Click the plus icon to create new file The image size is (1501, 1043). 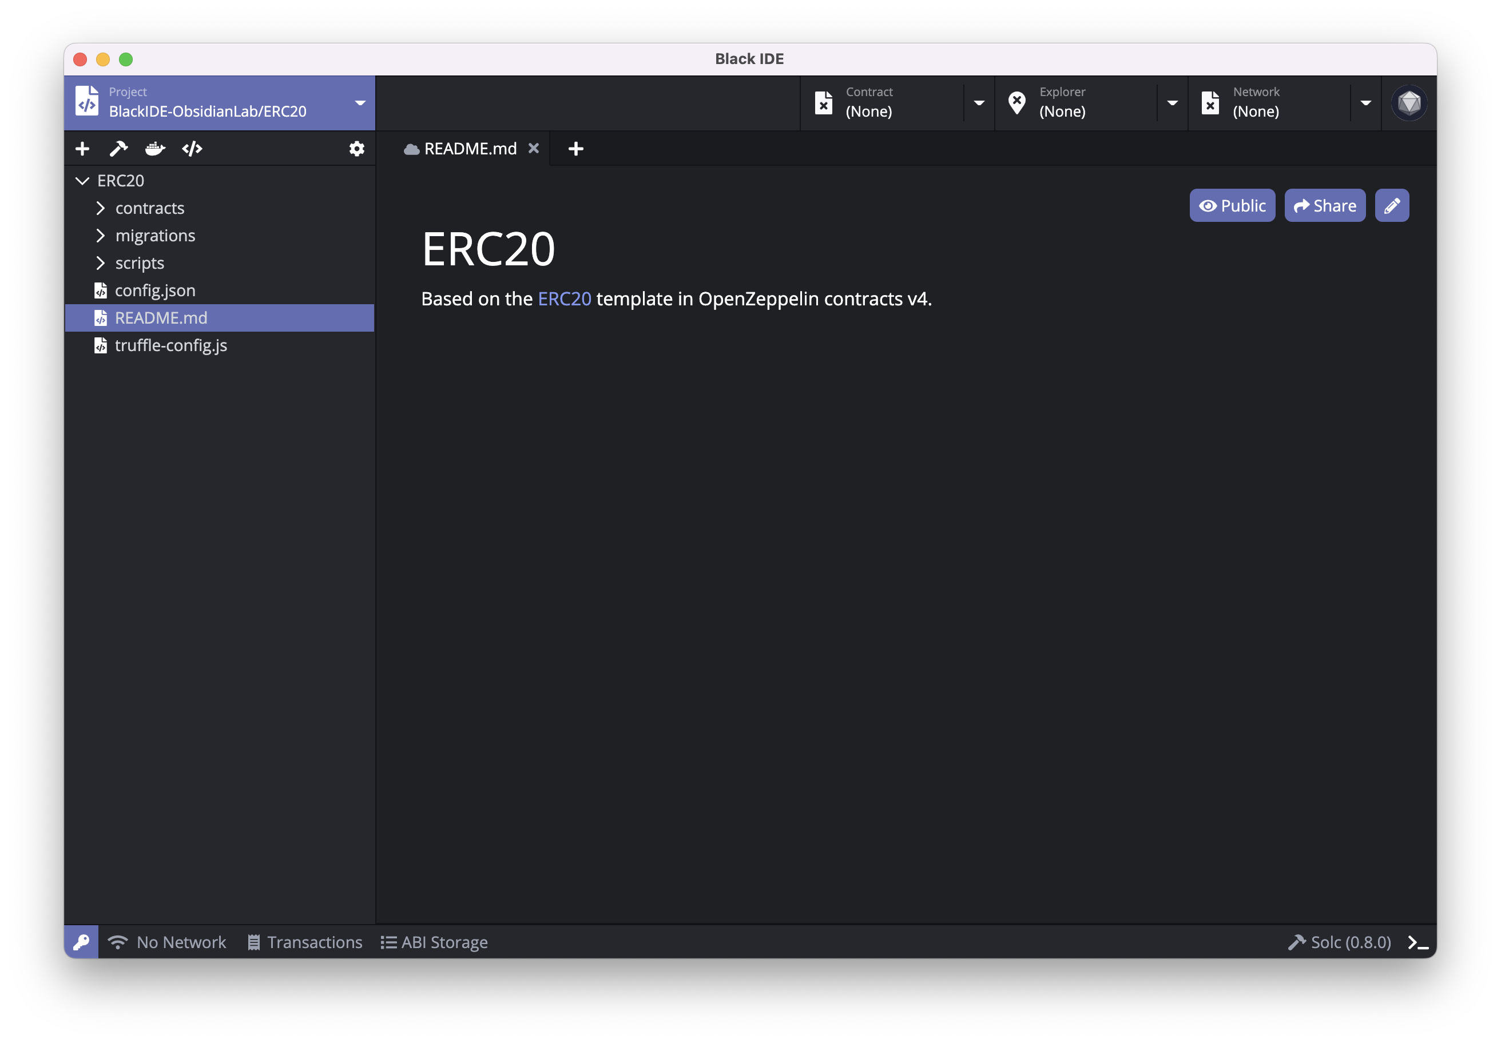[82, 149]
